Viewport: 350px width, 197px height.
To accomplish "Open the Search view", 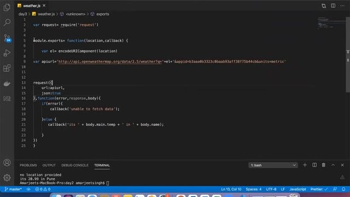I will [x=7, y=22].
